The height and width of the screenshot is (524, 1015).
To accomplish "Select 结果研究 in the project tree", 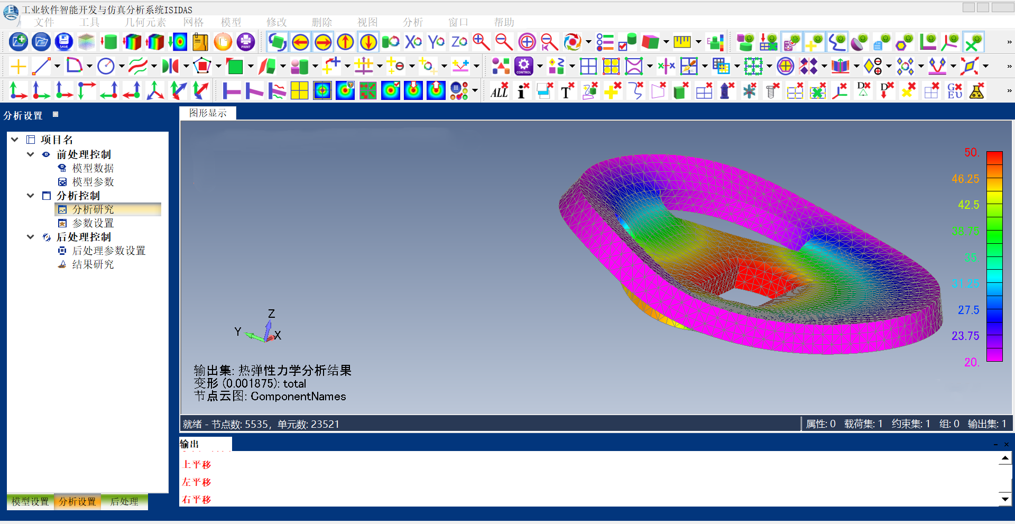I will pos(93,264).
